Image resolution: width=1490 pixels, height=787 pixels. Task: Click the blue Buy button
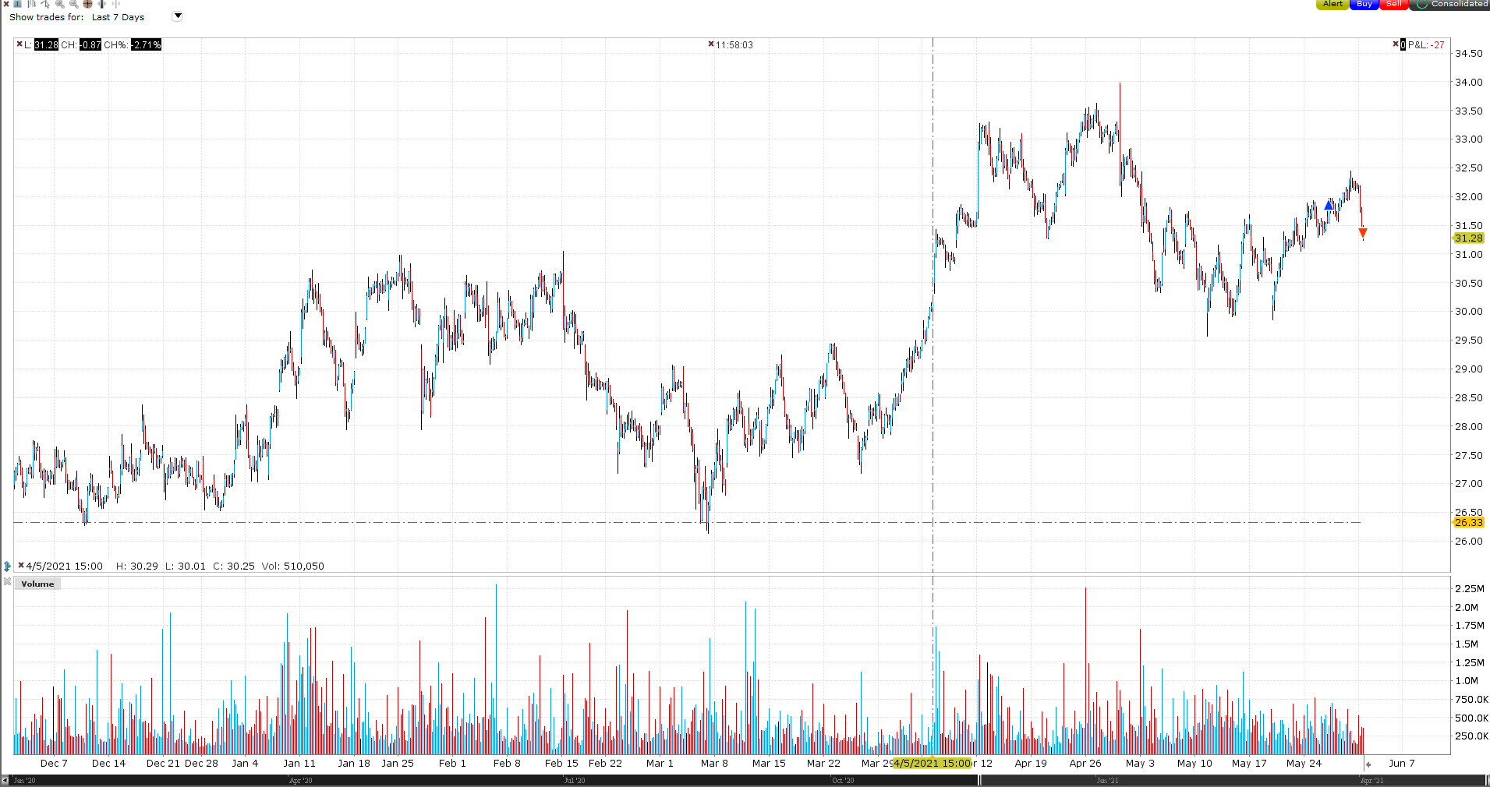coord(1364,4)
